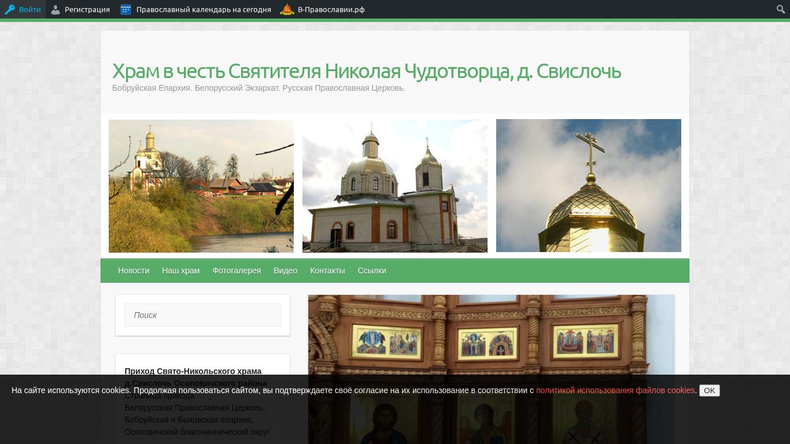The height and width of the screenshot is (444, 790).
Task: Click the key icon next to Войти
Action: point(9,9)
